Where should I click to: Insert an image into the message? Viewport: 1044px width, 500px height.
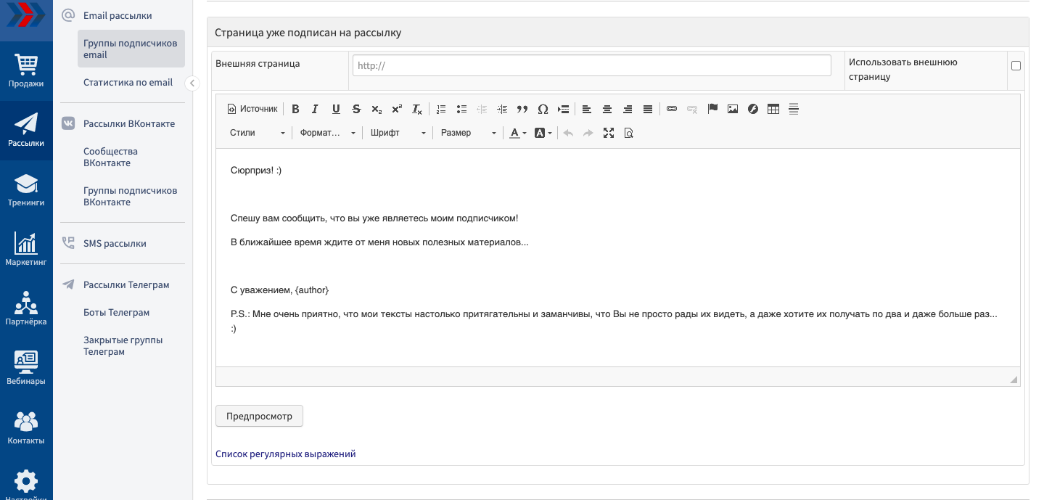point(733,110)
